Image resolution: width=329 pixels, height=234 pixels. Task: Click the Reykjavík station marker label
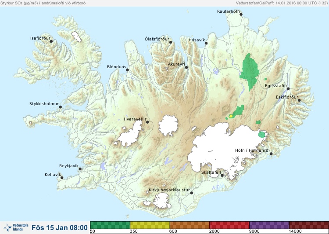click(x=69, y=166)
